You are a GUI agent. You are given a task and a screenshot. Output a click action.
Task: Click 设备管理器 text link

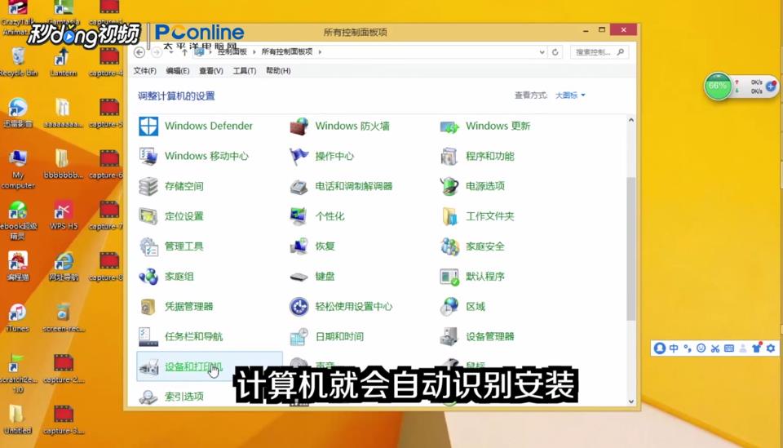[x=490, y=336]
